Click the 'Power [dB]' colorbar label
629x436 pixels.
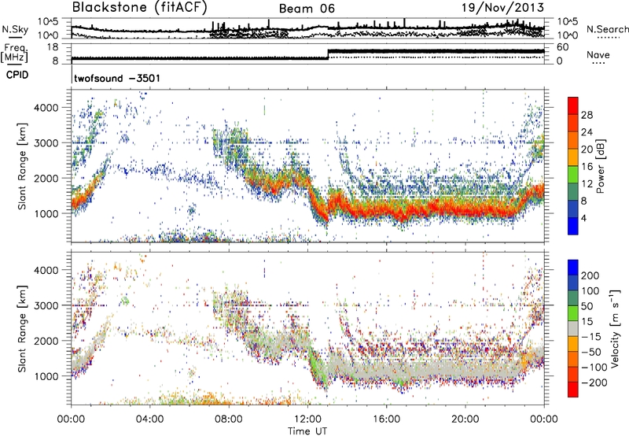click(x=600, y=166)
